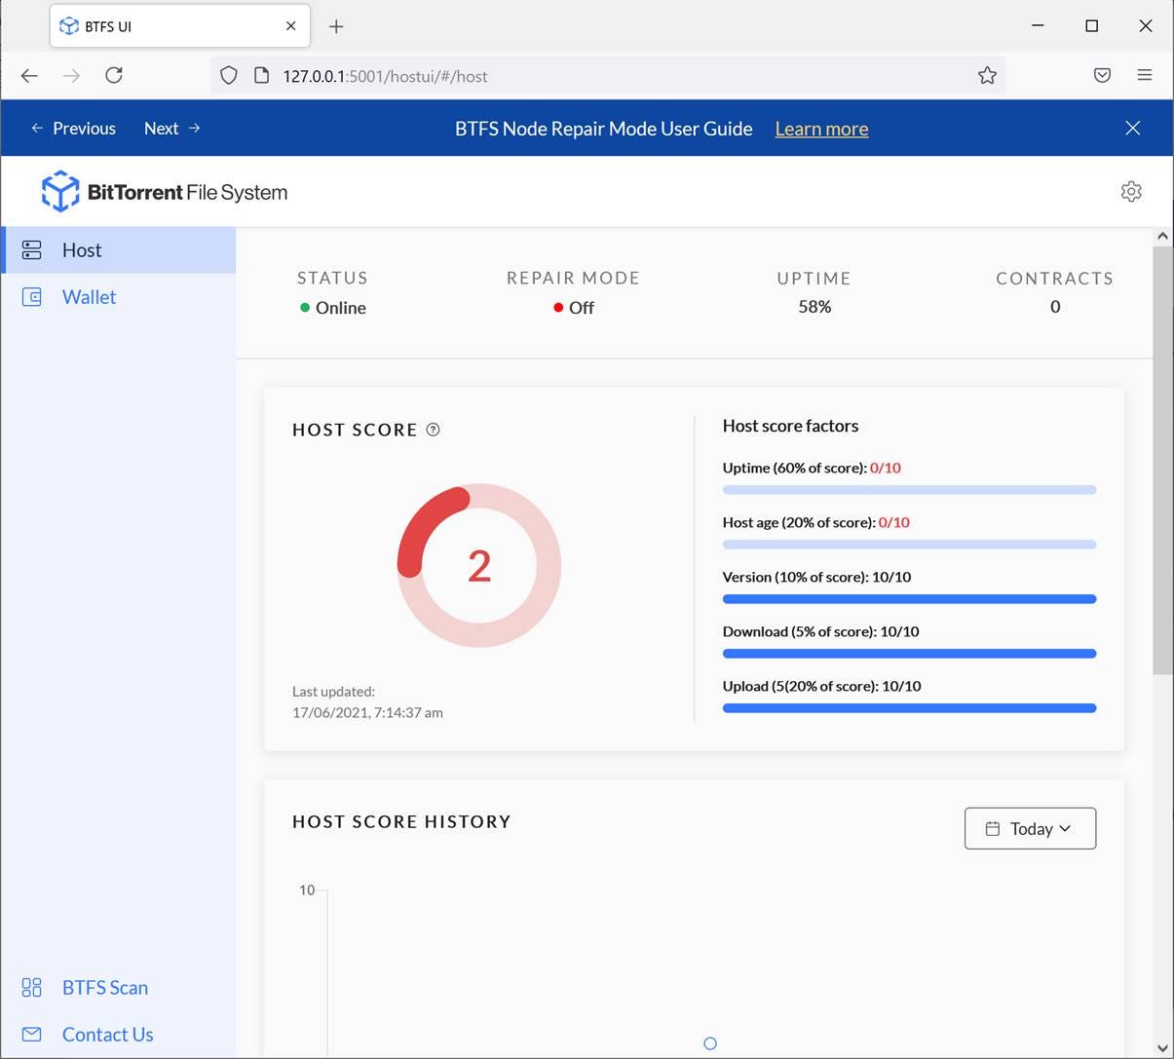Screen dimensions: 1174x1059
Task: Click the Download score progress bar
Action: [x=909, y=654]
